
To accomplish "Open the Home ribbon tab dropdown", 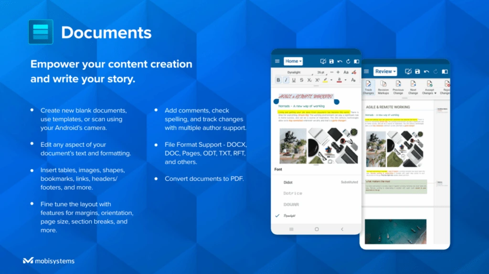I will pos(293,61).
